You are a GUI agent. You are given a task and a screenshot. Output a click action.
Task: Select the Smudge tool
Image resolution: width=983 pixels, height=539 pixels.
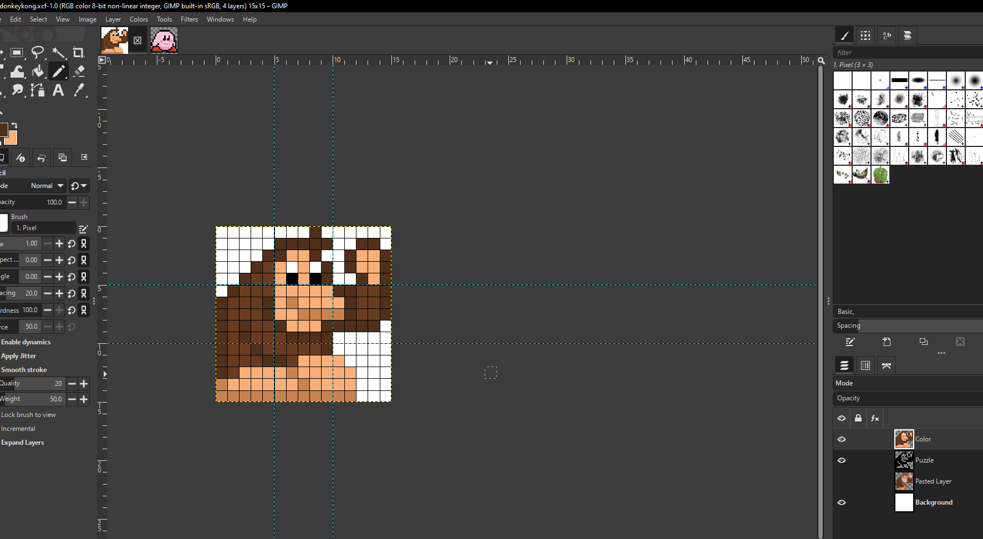(x=17, y=90)
